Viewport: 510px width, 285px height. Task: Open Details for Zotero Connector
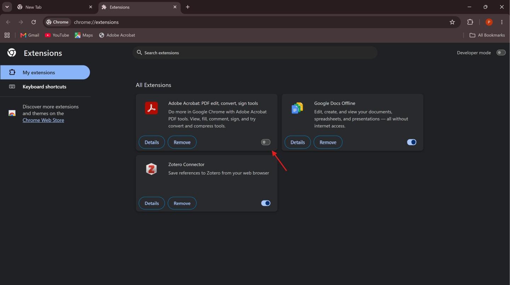tap(152, 203)
